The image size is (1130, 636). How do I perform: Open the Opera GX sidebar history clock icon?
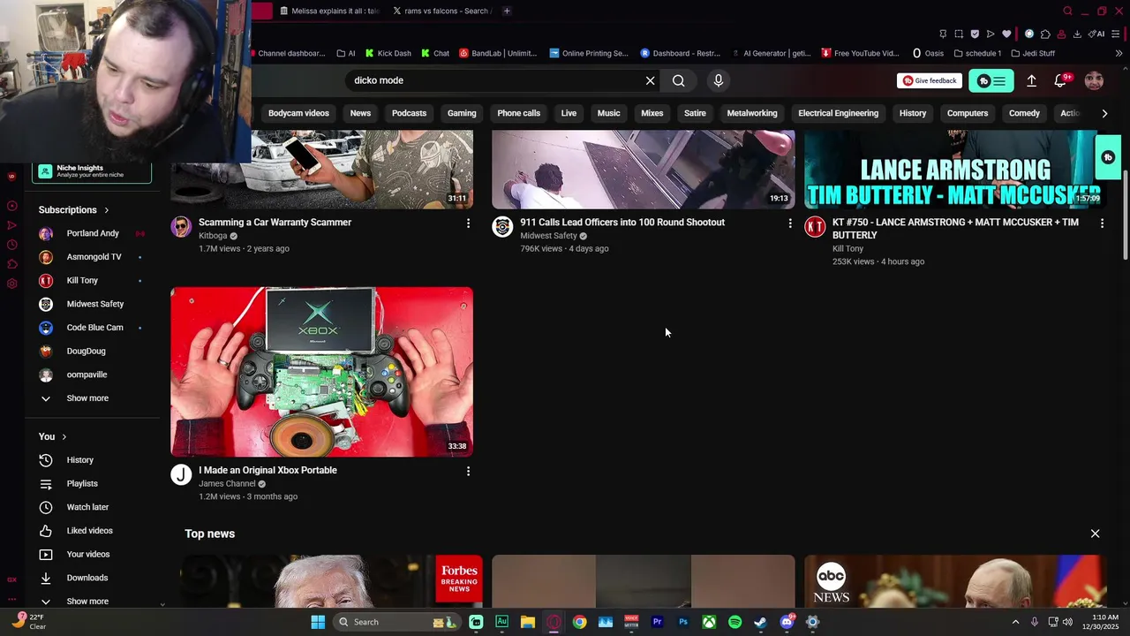click(11, 245)
